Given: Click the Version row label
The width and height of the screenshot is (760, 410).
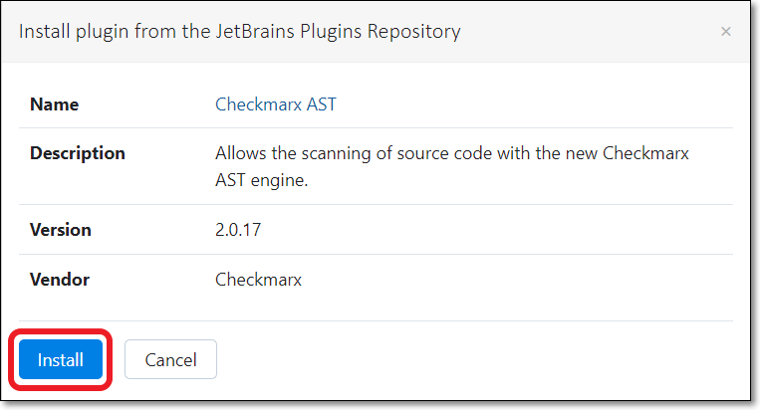Looking at the screenshot, I should pyautogui.click(x=61, y=230).
